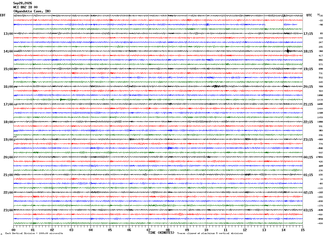The image size is (324, 237).
Task: Select the 19:00 EDT time label
Action: click(x=8, y=139)
